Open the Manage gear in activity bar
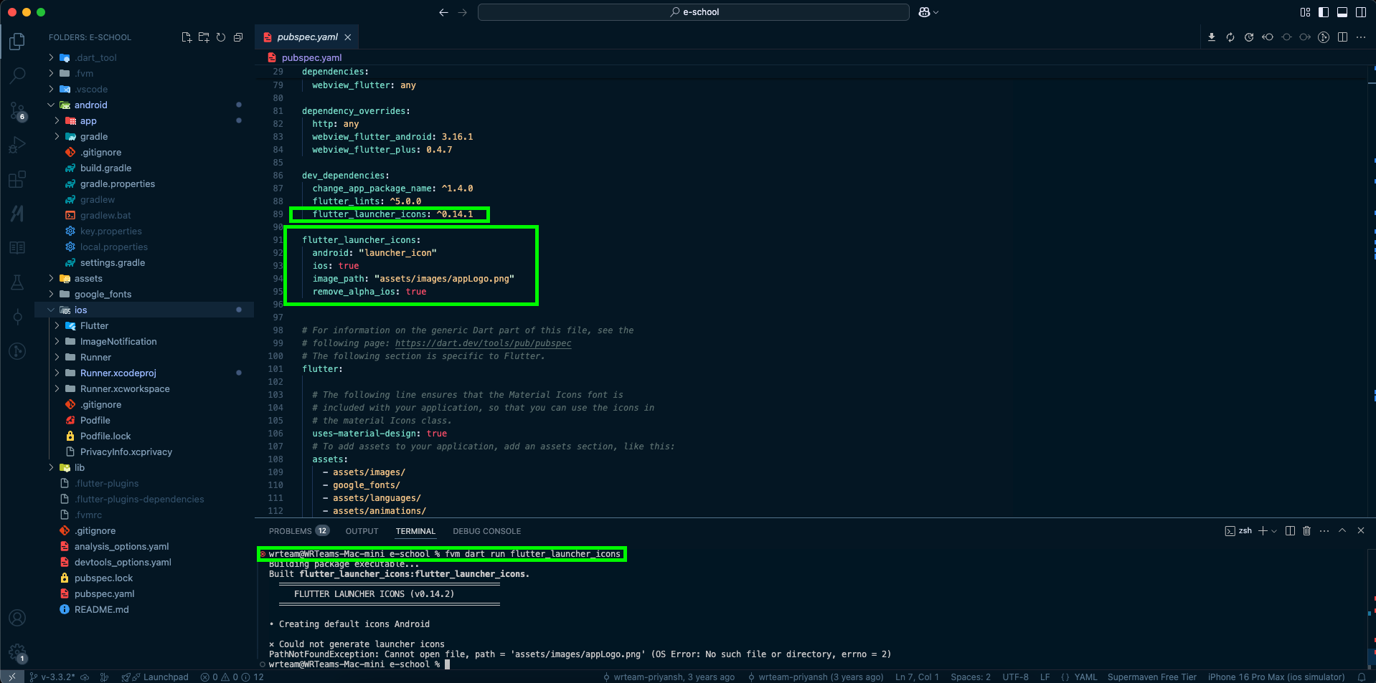The image size is (1376, 683). tap(18, 652)
